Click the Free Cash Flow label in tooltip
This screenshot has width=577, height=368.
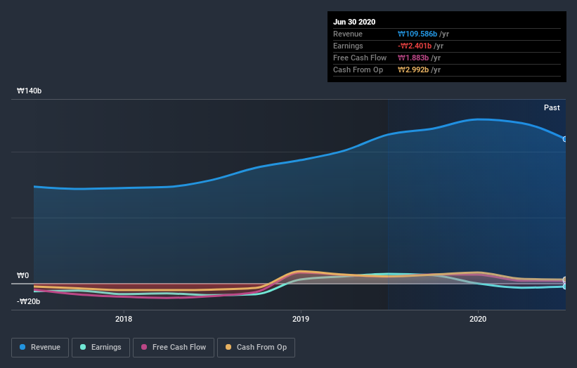coord(360,58)
